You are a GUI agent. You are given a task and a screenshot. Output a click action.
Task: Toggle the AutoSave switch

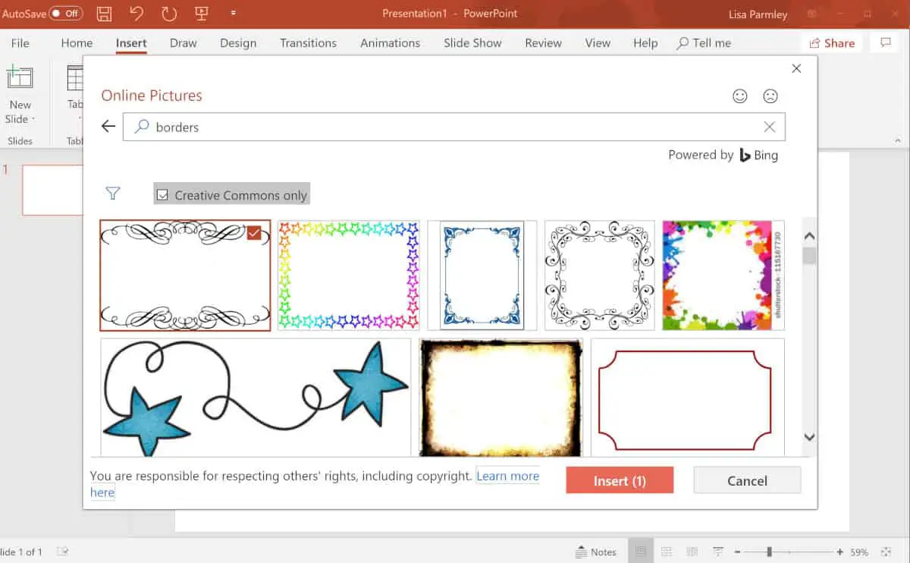click(x=66, y=14)
